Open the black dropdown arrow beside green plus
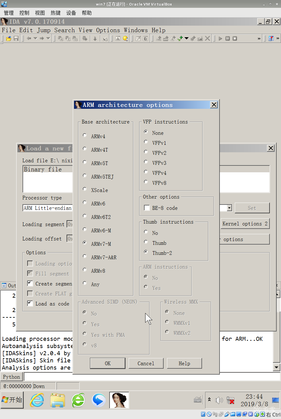This screenshot has height=419, width=281. pos(186,38)
